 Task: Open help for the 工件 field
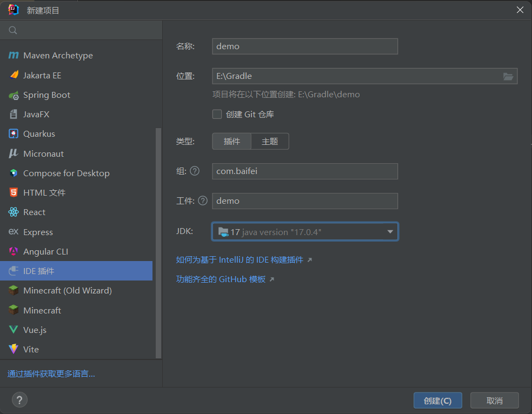pyautogui.click(x=203, y=201)
